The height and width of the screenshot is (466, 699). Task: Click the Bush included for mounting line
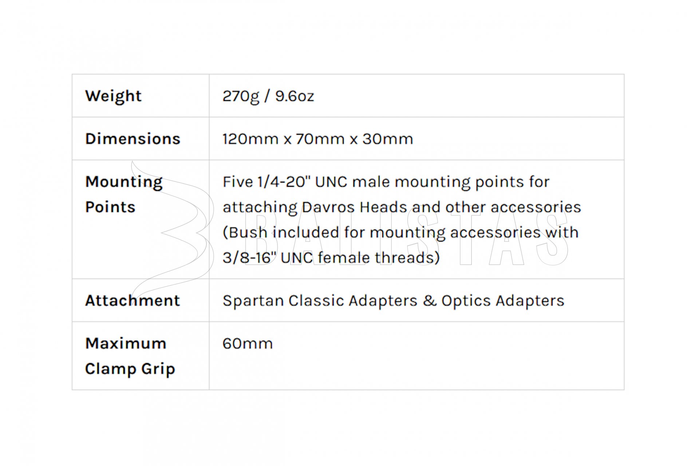400,233
